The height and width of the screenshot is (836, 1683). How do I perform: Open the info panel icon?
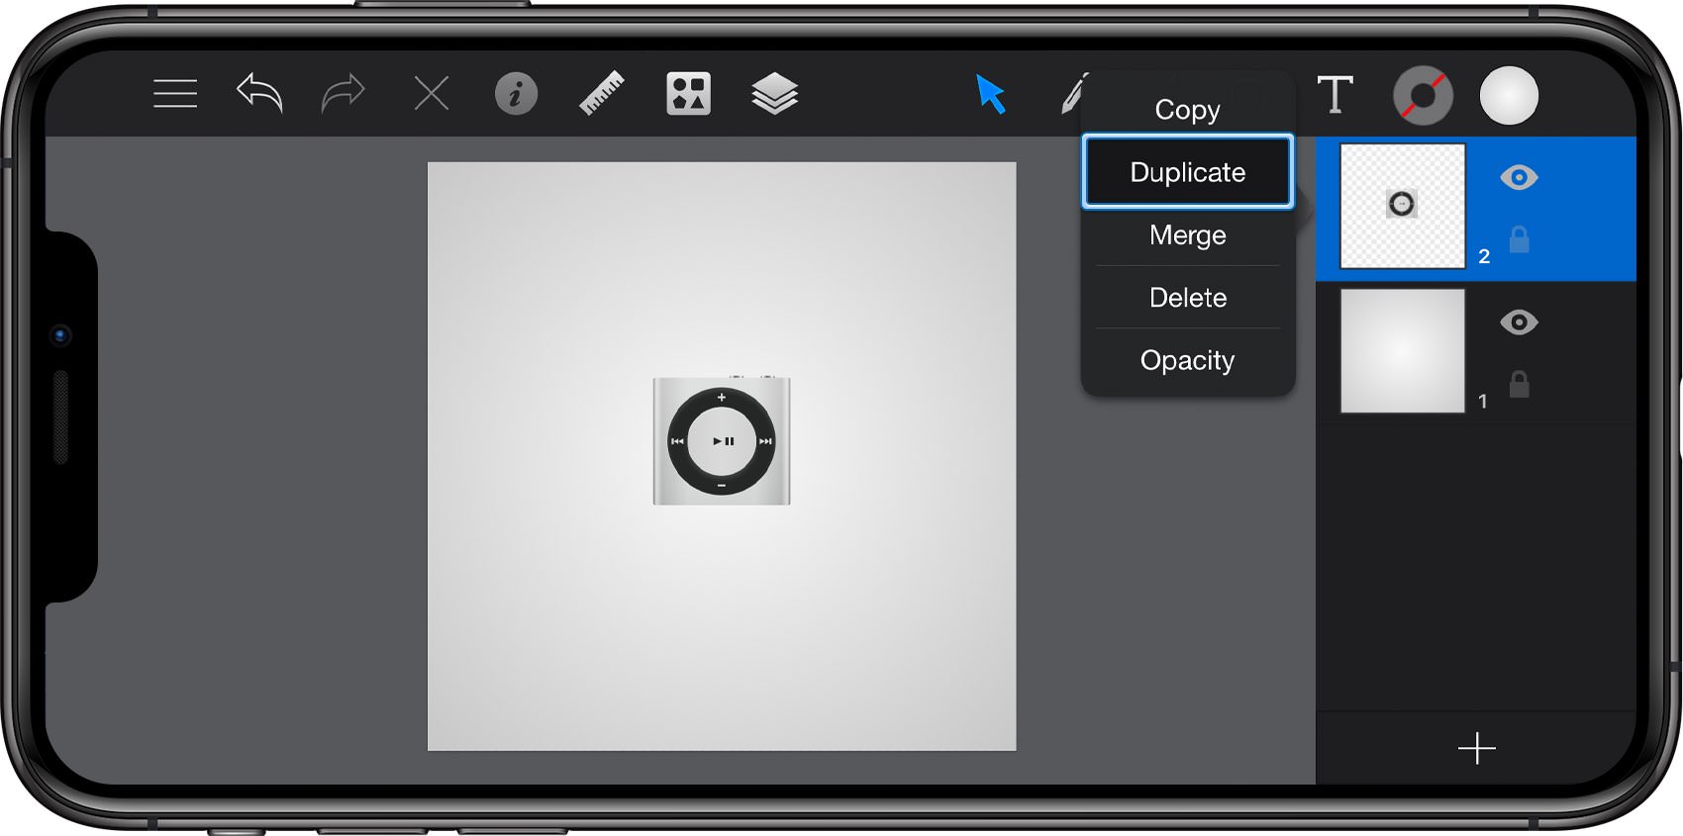click(516, 94)
